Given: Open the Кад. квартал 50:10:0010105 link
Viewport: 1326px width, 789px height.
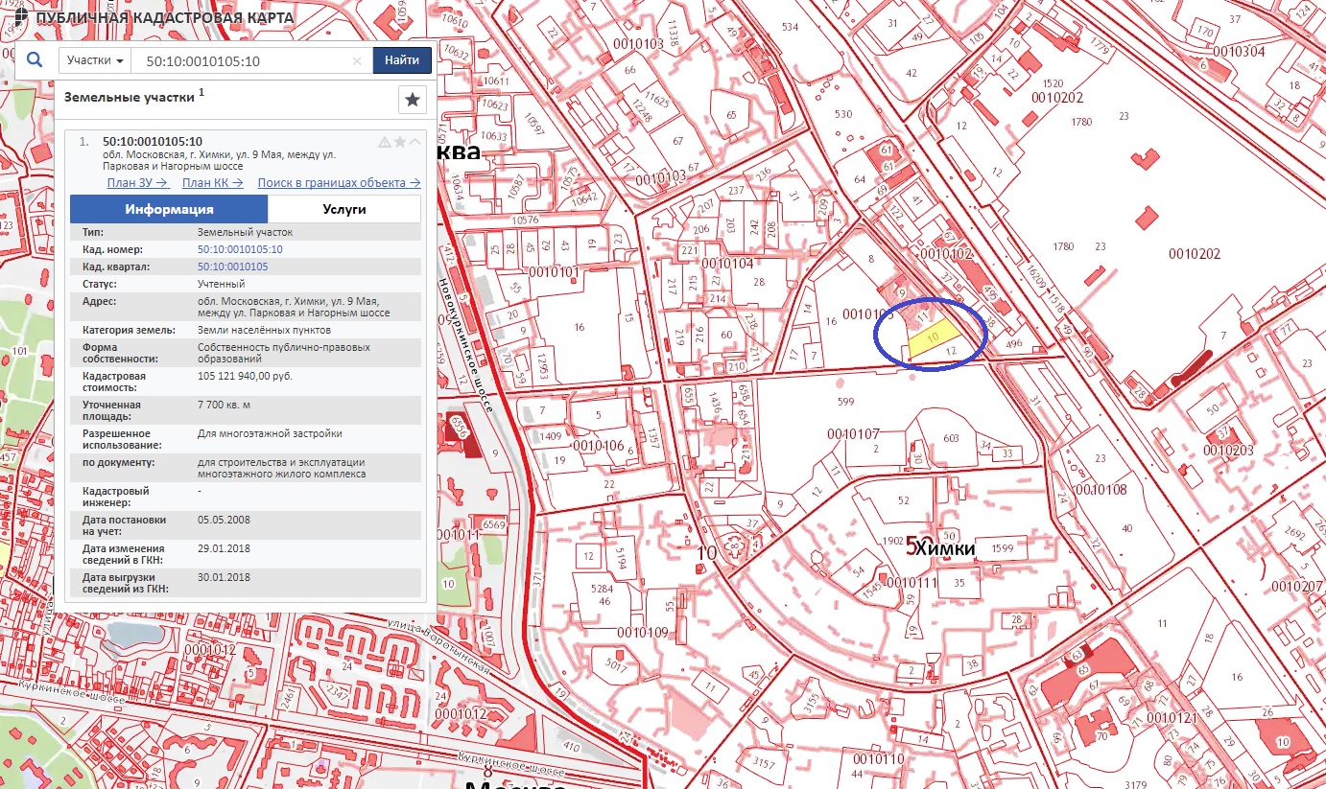Looking at the screenshot, I should [232, 267].
